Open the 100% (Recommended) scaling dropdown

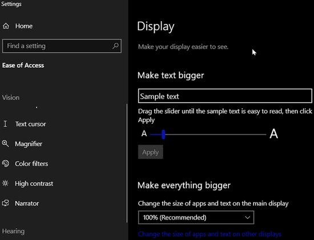[x=196, y=217]
